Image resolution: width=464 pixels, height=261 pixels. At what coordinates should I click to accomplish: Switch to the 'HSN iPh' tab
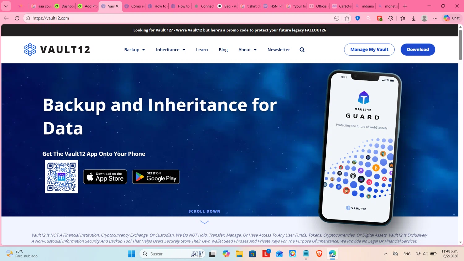[273, 6]
